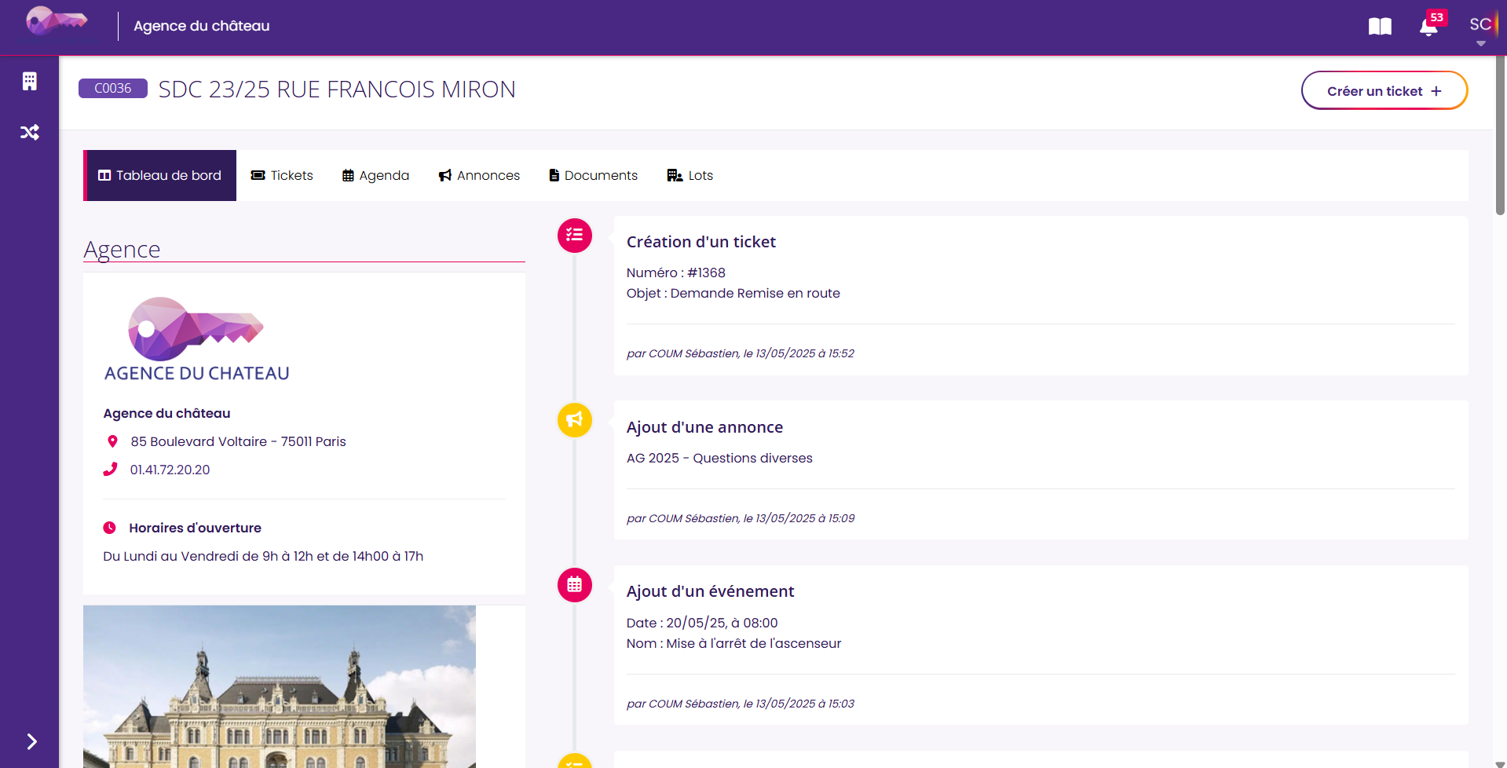1507x768 pixels.
Task: Click the location pin icon
Action: [x=112, y=441]
